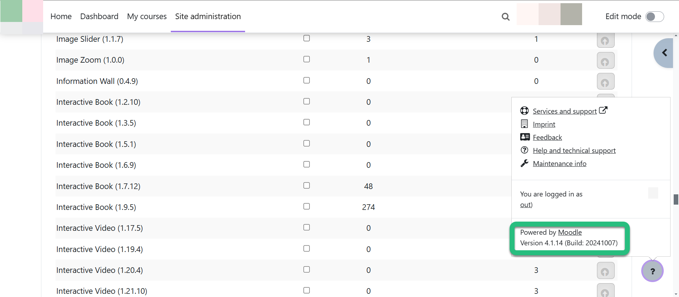This screenshot has height=297, width=679.
Task: Expand the block drawer chevron
Action: [x=664, y=53]
